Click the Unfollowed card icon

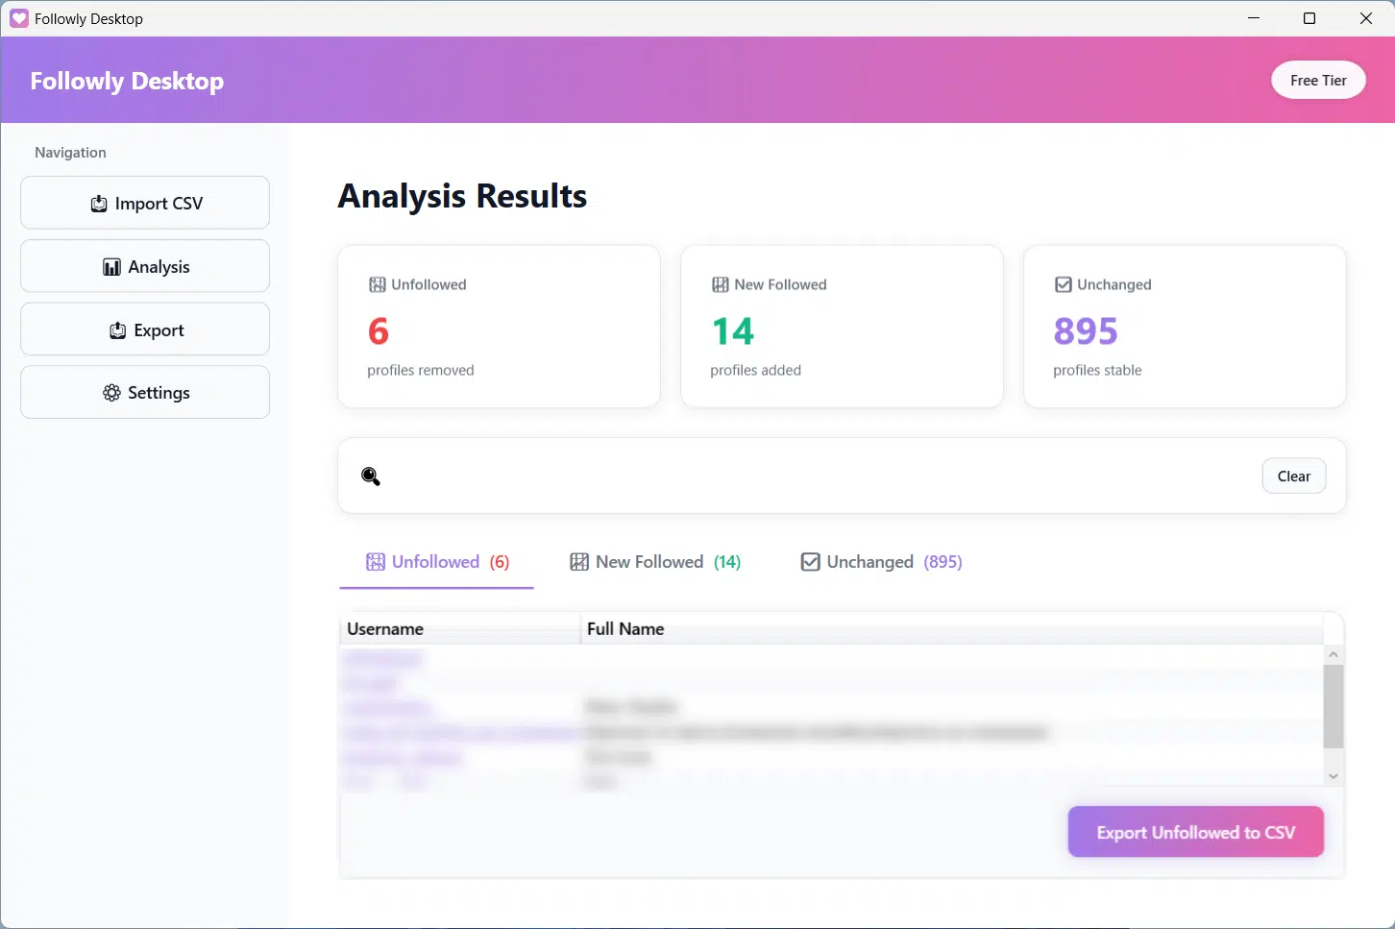click(377, 284)
